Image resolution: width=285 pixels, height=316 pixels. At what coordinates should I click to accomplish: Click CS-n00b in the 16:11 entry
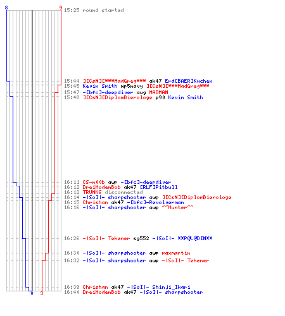[94, 182]
